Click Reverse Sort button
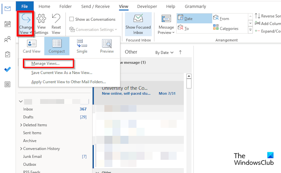The height and width of the screenshot is (173, 281). pos(268,16)
